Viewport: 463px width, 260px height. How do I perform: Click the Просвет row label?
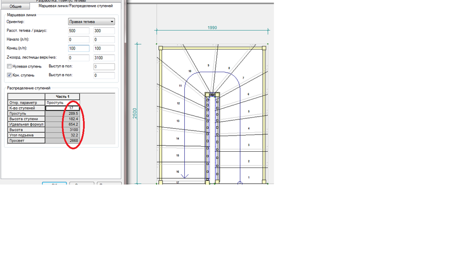(x=26, y=141)
